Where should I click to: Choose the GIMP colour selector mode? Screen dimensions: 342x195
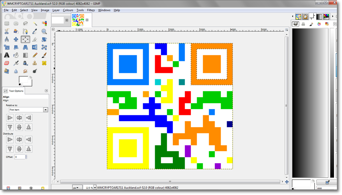295,24
